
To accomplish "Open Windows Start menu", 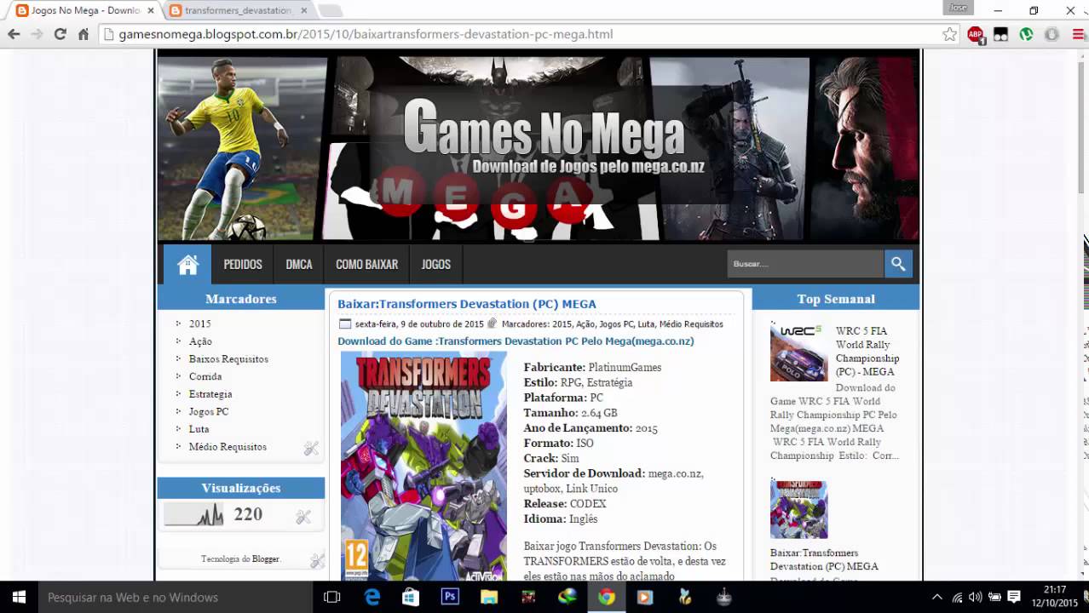I will coord(19,597).
